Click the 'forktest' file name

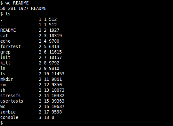[x=11, y=46]
